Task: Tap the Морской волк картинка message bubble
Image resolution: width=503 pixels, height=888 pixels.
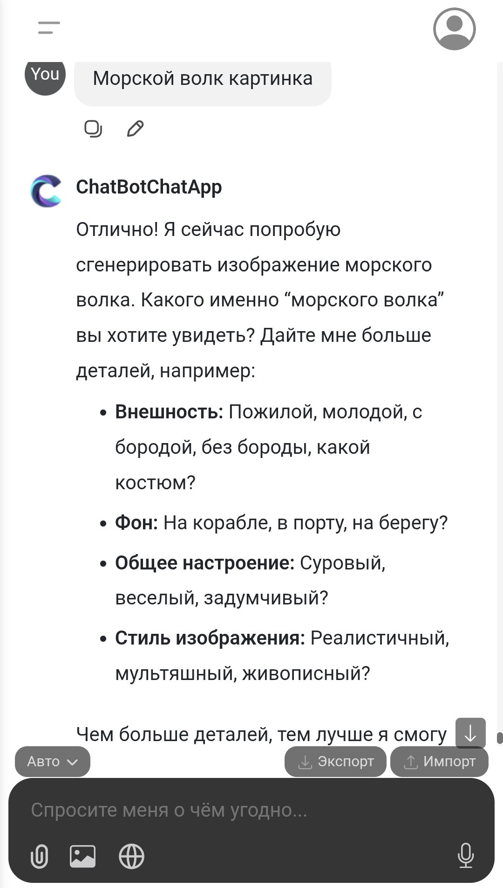Action: pyautogui.click(x=203, y=80)
